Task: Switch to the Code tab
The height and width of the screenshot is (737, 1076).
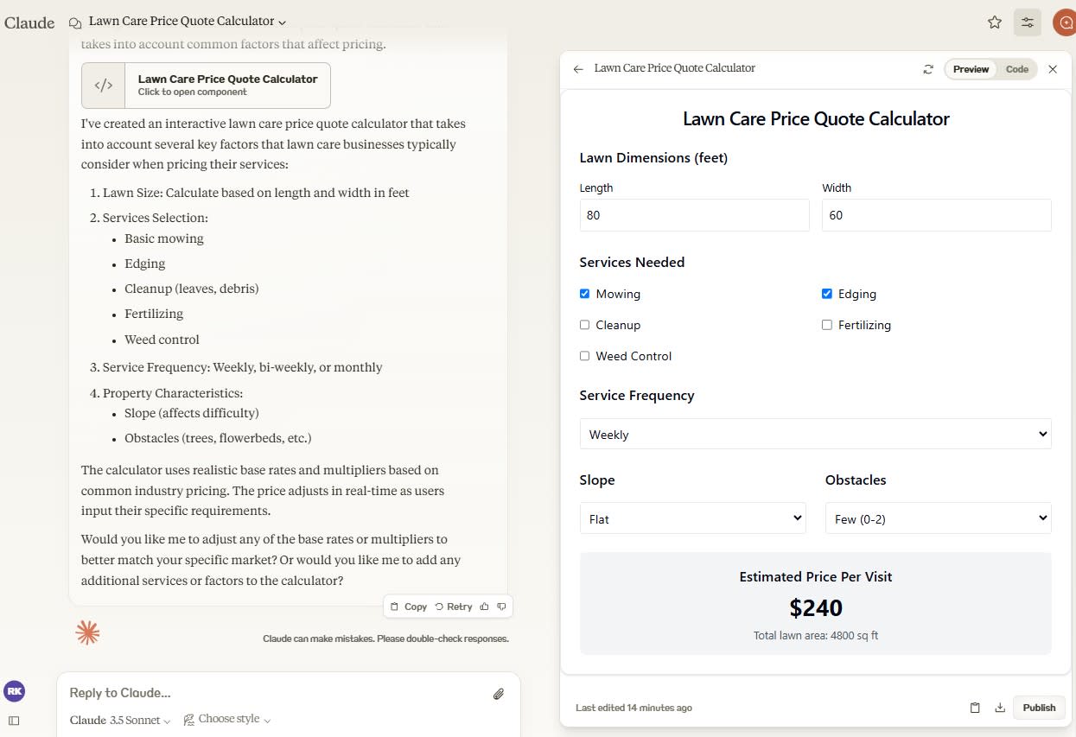Action: [x=1016, y=69]
